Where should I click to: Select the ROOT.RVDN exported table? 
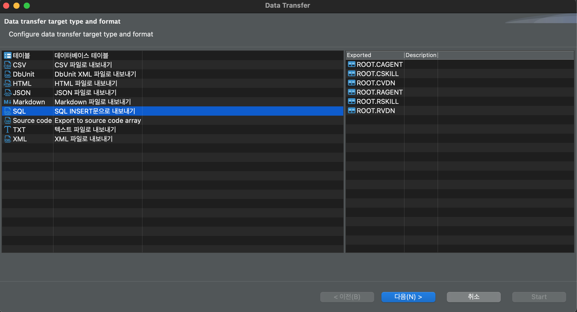pos(375,111)
